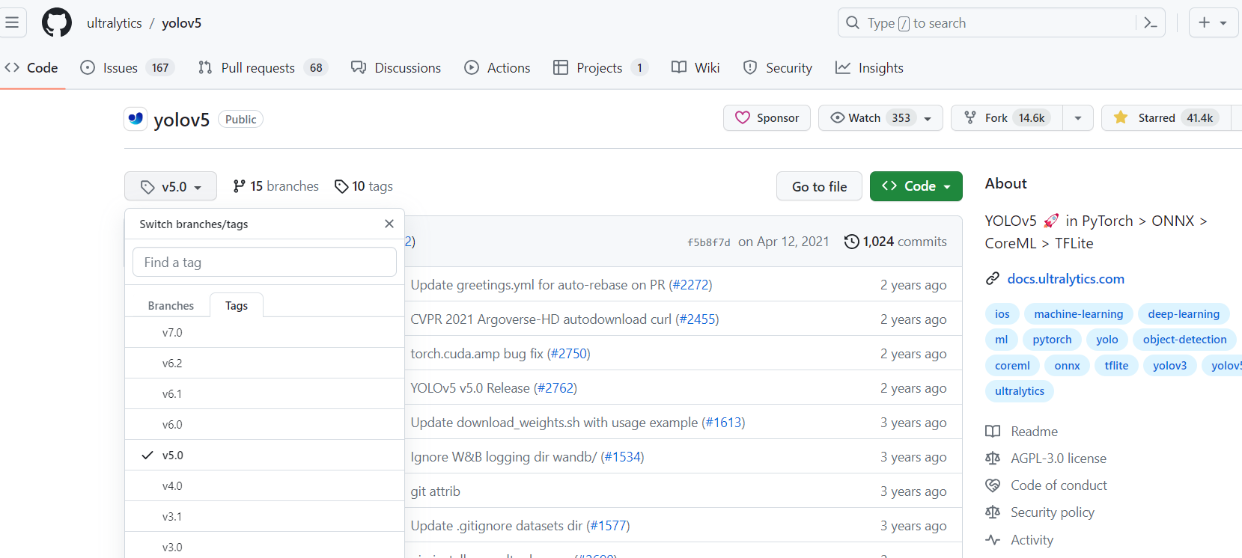Open the Actions tab
Image resolution: width=1242 pixels, height=558 pixels.
click(497, 68)
